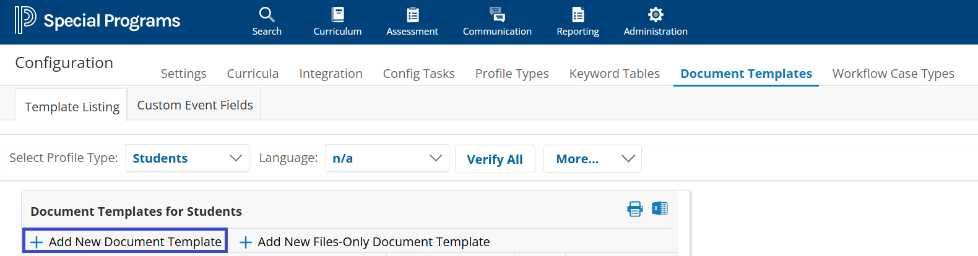Print the document templates list
Viewport: 978px width, 256px height.
pos(635,209)
